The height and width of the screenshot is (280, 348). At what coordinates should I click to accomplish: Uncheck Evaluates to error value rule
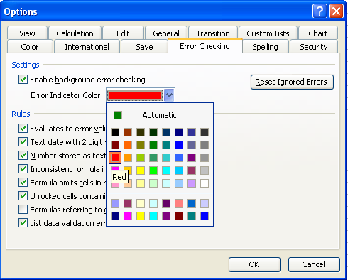click(23, 129)
